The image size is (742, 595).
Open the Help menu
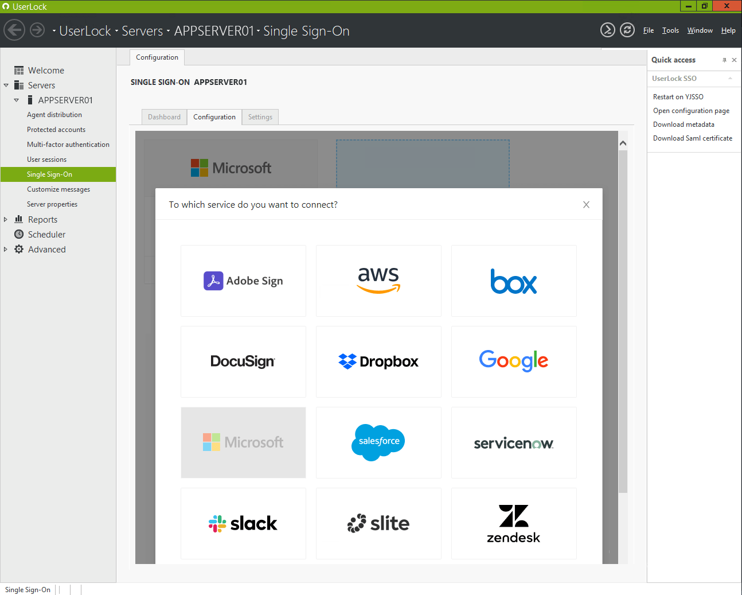click(x=728, y=30)
